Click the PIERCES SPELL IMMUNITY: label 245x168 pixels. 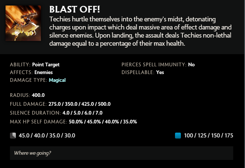(154, 64)
